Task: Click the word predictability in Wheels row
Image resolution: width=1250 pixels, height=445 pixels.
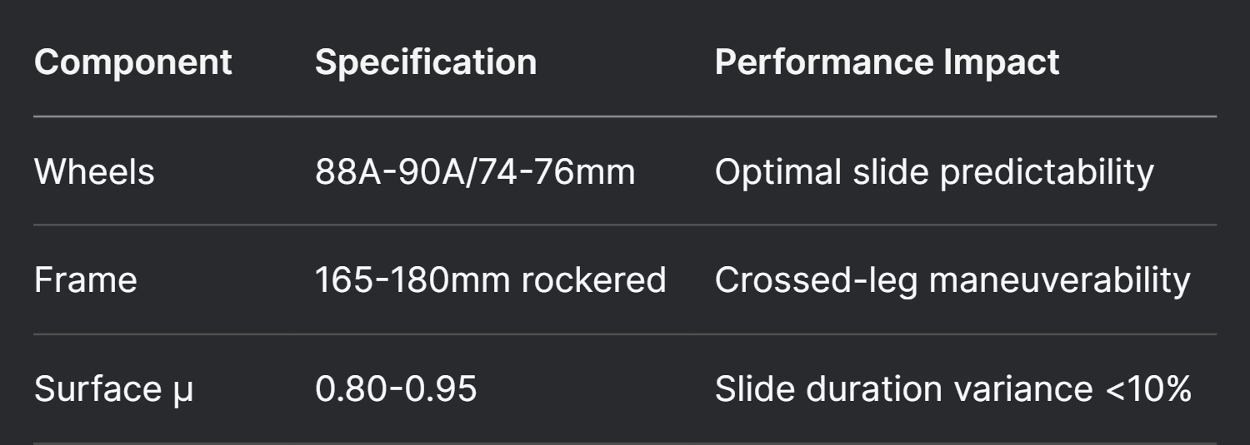Action: [x=1047, y=173]
